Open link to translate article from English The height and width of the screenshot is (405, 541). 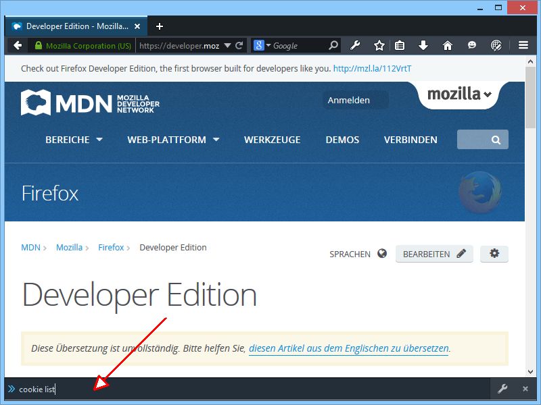click(349, 348)
